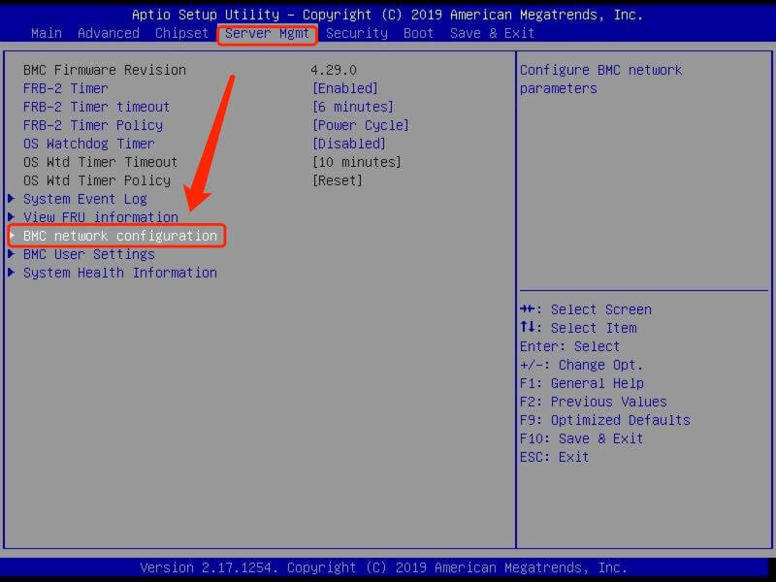
Task: Click arrow icon beside System Event Log
Action: coord(12,199)
